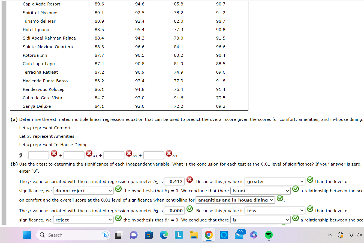Click the 0.412 p-value answer field
This screenshot has height=243, width=364.
tap(174, 181)
